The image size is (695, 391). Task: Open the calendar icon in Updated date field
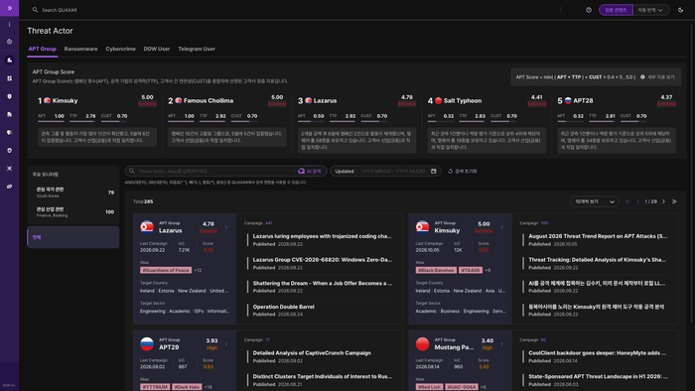coord(434,171)
